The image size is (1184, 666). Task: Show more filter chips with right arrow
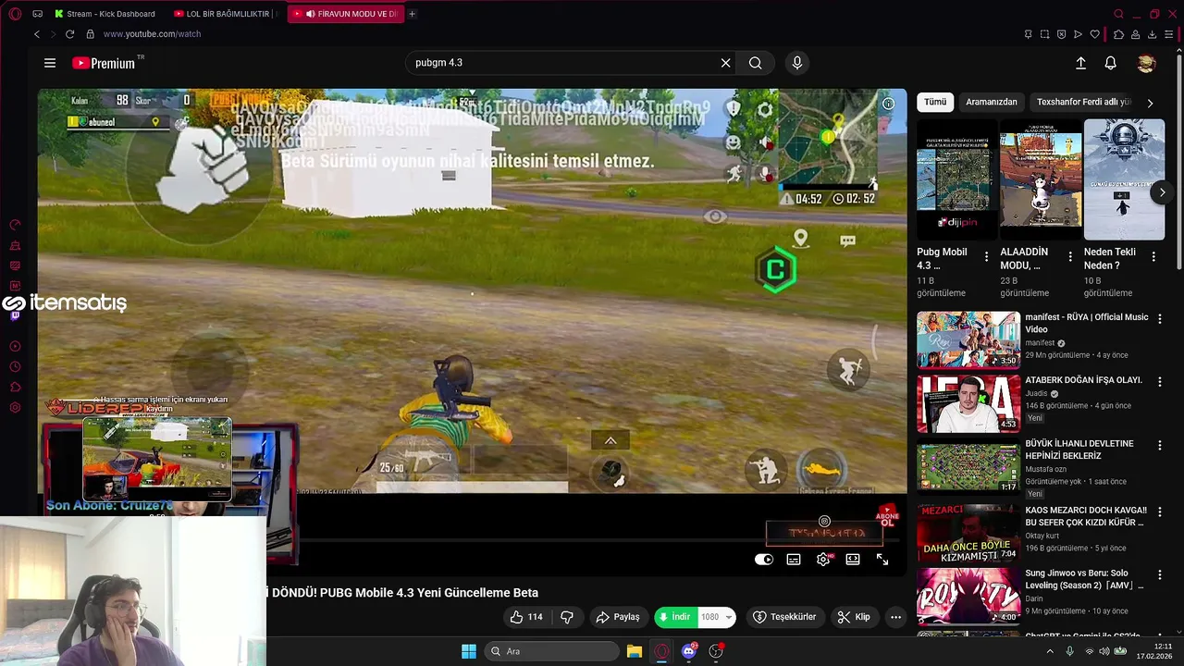pyautogui.click(x=1150, y=103)
